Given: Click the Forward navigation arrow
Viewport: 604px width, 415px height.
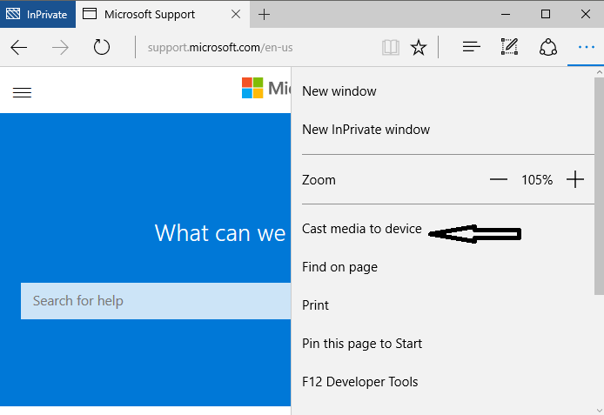Looking at the screenshot, I should click(x=60, y=47).
